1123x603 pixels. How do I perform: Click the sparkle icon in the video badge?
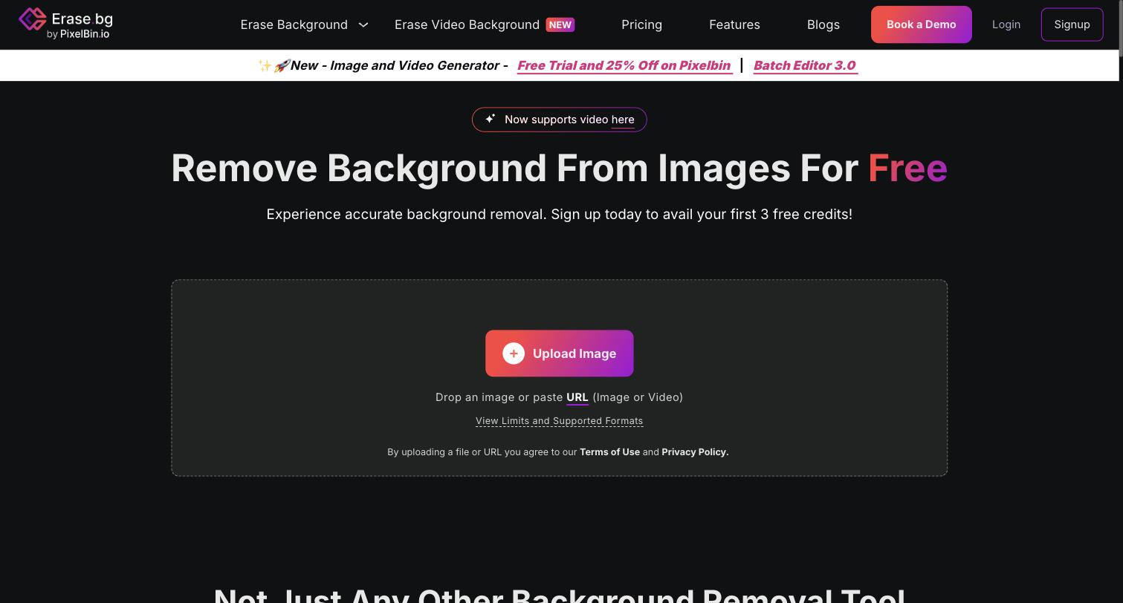491,119
